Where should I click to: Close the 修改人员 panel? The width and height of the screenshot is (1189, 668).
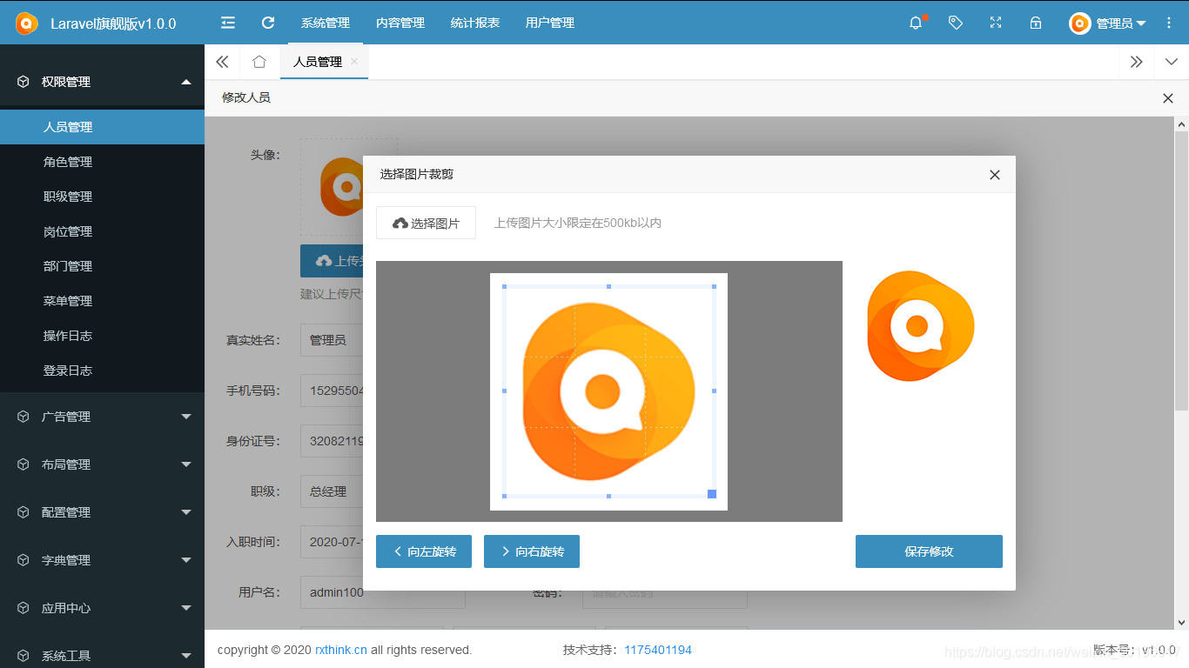point(1168,98)
